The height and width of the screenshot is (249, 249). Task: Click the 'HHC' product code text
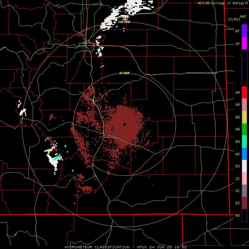click(x=243, y=17)
